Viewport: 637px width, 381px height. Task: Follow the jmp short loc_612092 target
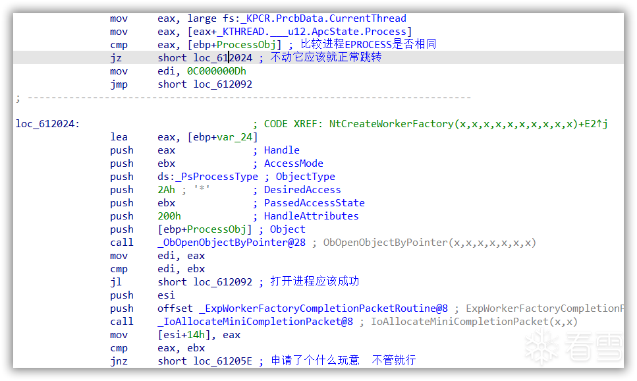point(223,84)
